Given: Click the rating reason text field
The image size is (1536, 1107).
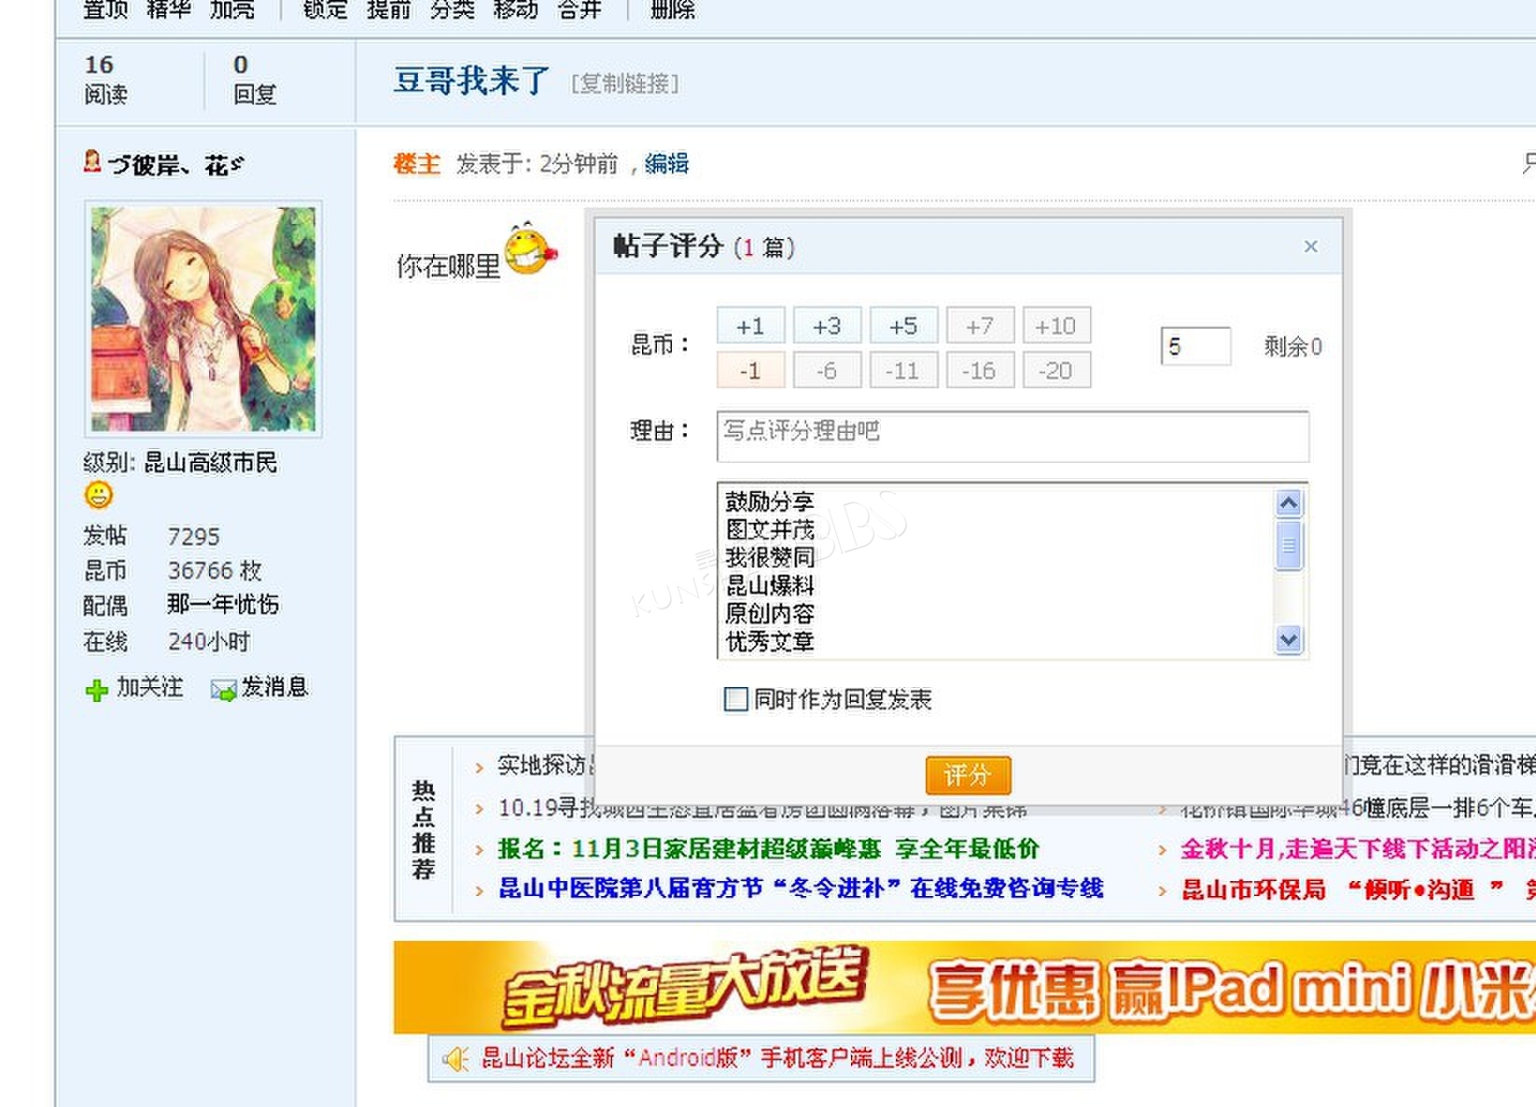Looking at the screenshot, I should point(1012,436).
